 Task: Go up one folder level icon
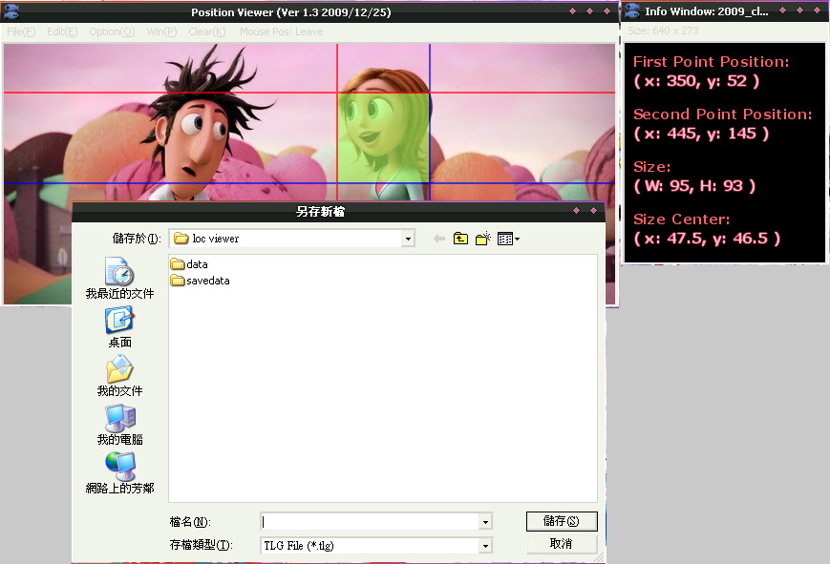tap(460, 240)
